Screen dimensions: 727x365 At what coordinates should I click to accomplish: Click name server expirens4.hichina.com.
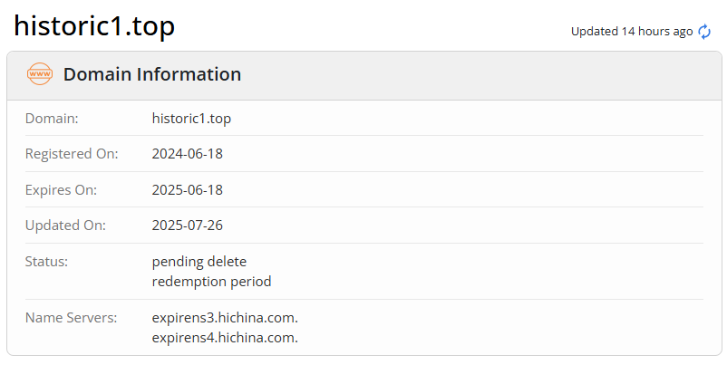(x=225, y=338)
